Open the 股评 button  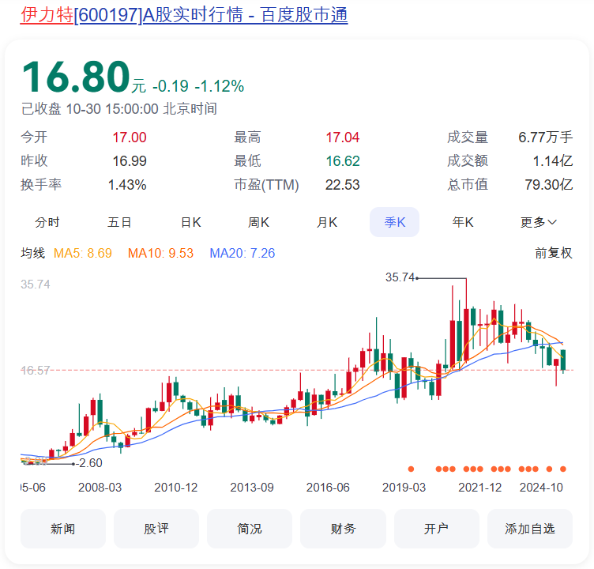[x=156, y=529]
